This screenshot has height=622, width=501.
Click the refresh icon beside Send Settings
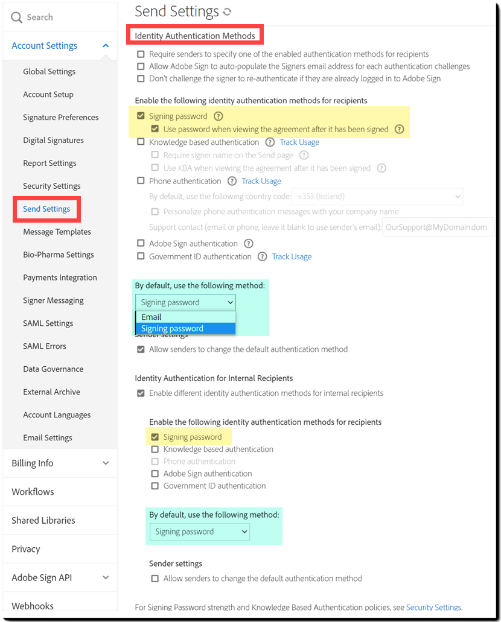(227, 12)
